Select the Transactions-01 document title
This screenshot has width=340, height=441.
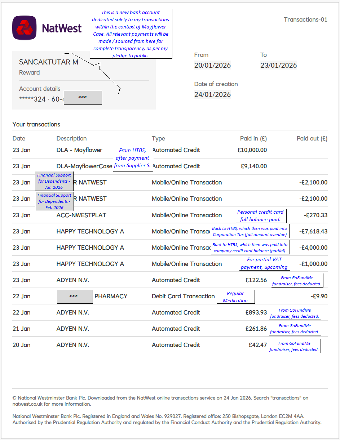305,19
